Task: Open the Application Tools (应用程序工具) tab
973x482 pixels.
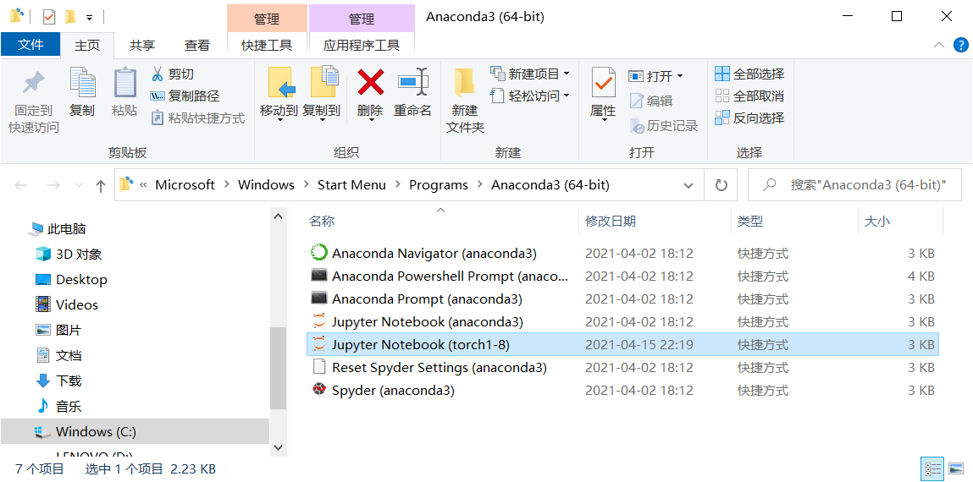Action: (362, 45)
